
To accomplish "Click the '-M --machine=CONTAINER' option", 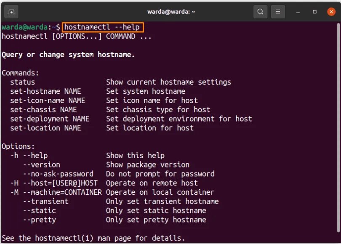I will [56, 192].
